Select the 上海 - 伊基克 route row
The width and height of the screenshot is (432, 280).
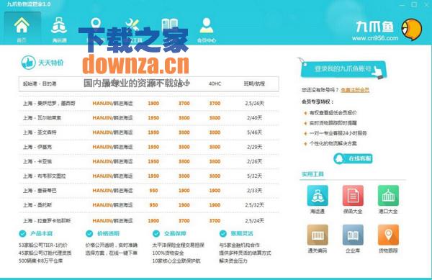coord(149,147)
